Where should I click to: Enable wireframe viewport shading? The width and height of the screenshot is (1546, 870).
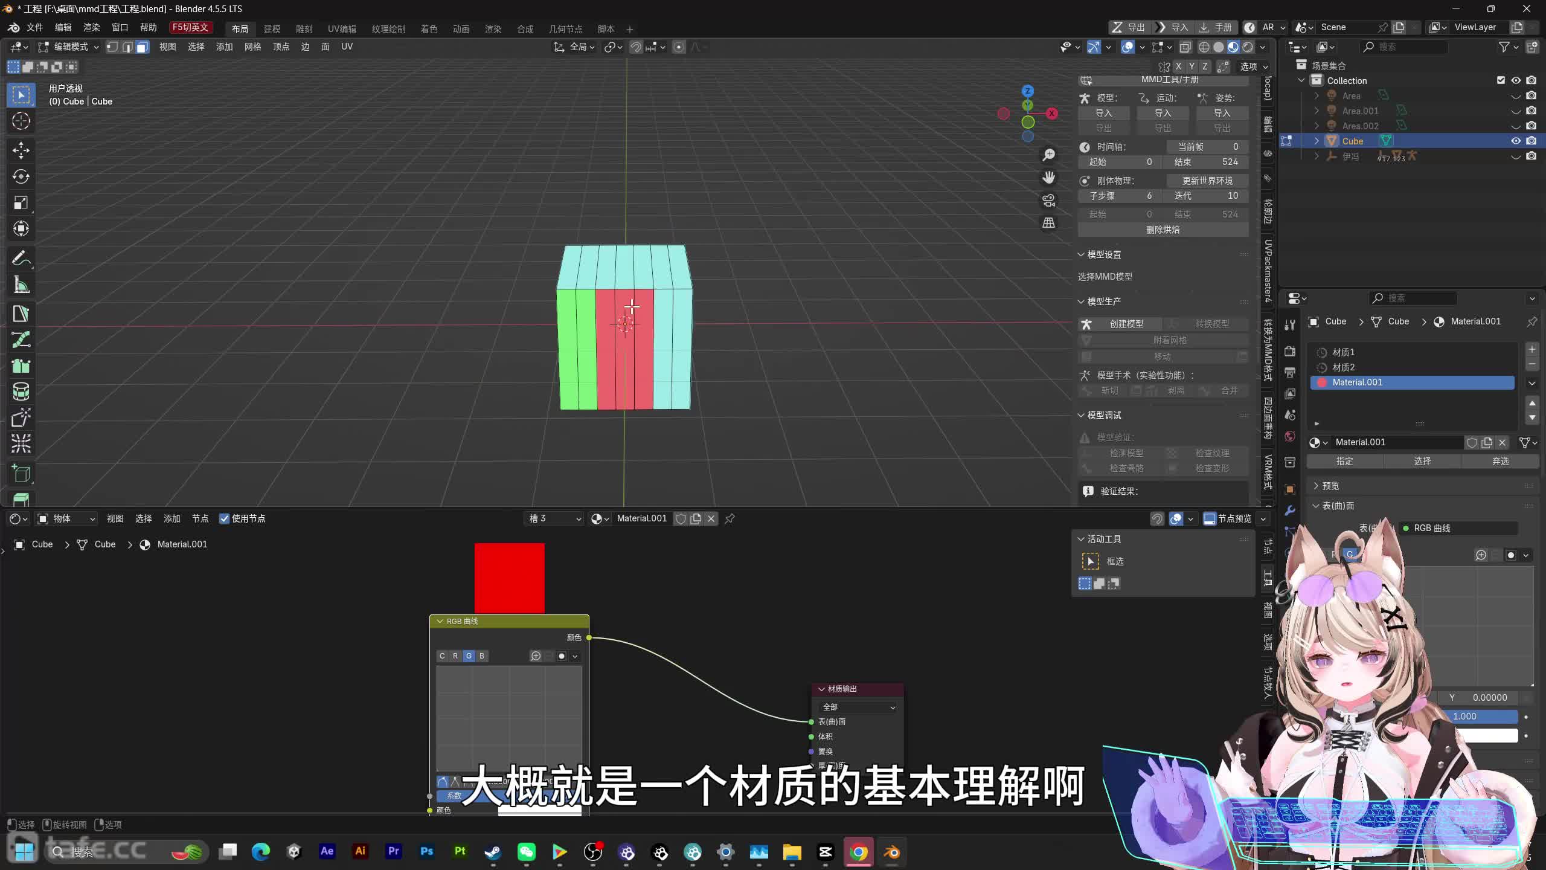(x=1204, y=47)
